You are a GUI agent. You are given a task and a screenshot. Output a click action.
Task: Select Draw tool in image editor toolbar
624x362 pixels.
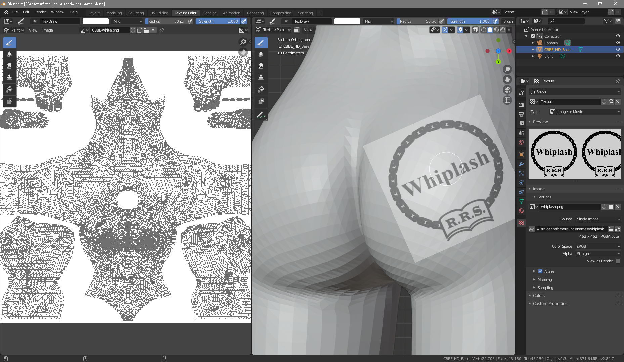pos(9,43)
